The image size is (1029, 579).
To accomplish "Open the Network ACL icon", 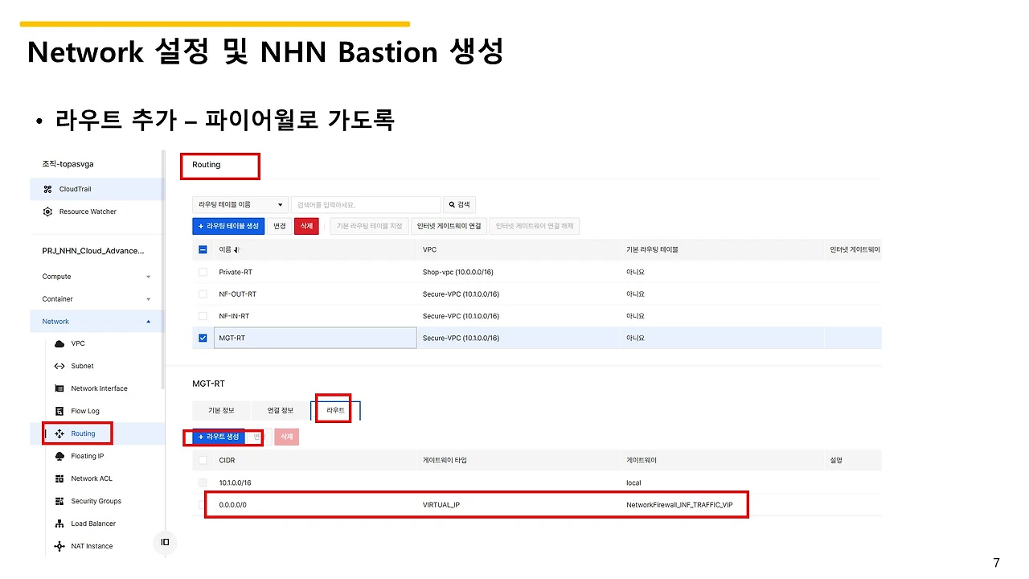I will click(59, 478).
